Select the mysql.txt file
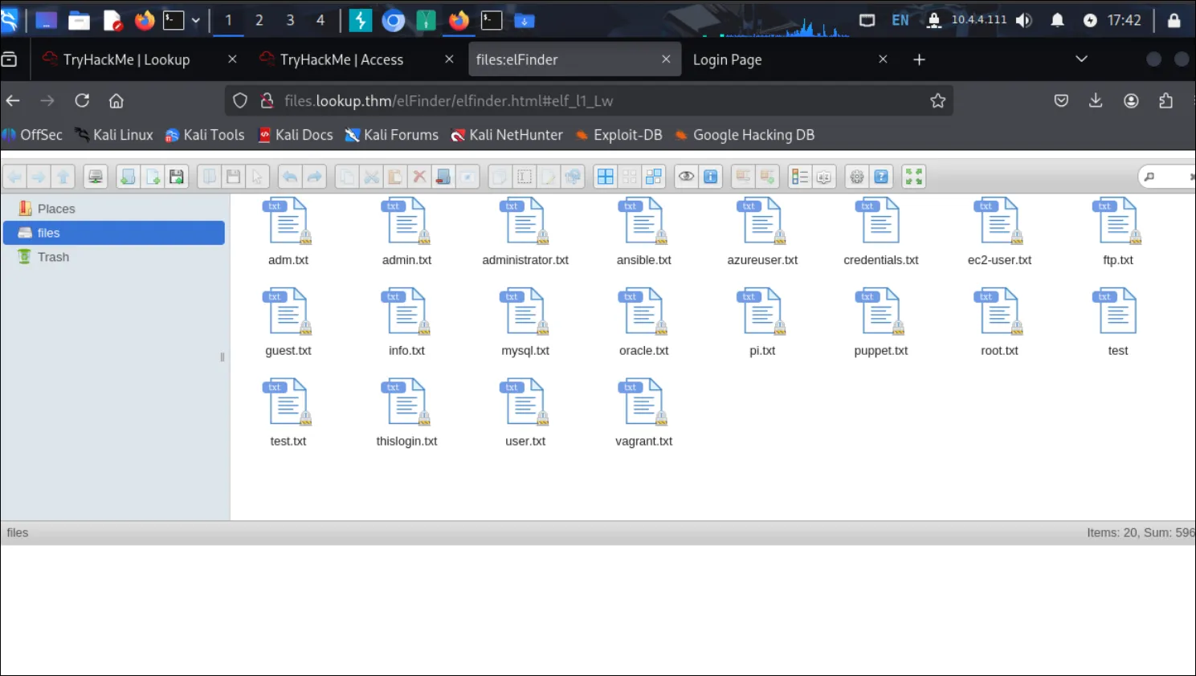 point(525,322)
